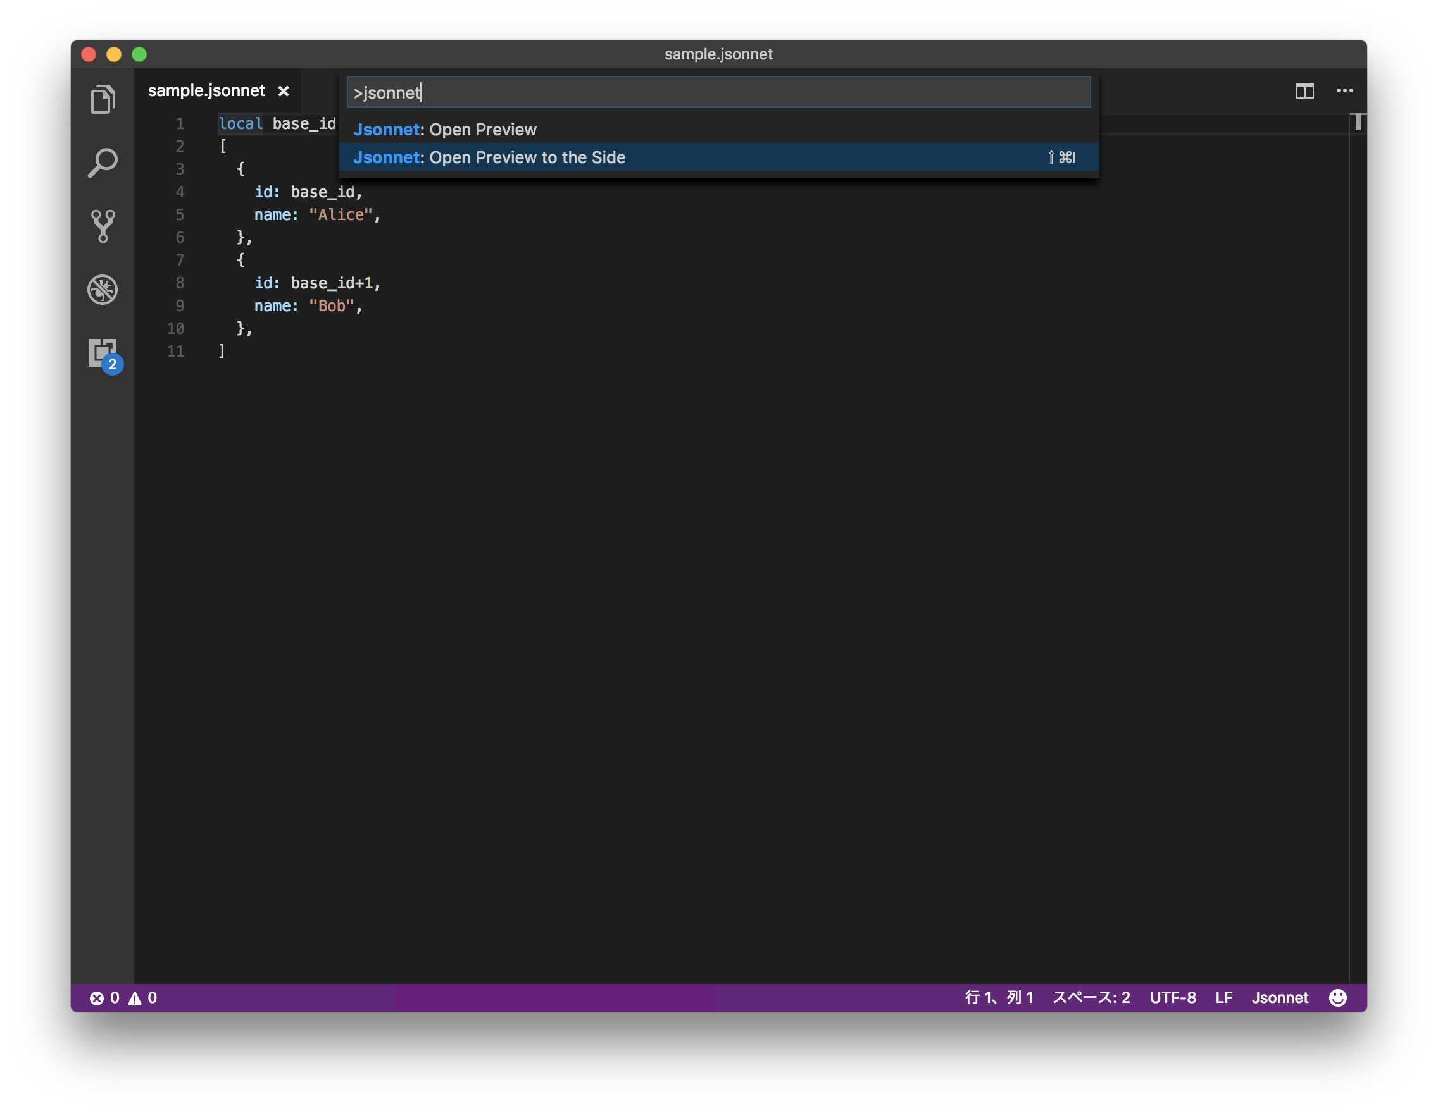Viewport: 1438px width, 1113px height.
Task: Change the LF end-of-line setting
Action: click(x=1223, y=997)
